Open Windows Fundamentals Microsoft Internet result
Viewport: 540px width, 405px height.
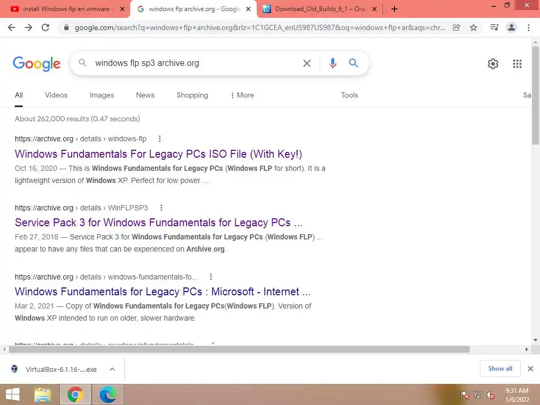162,292
